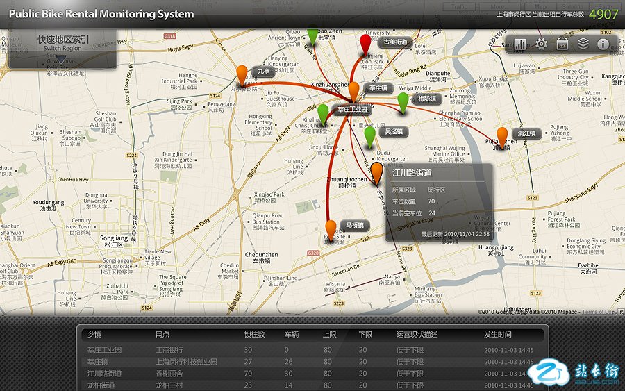The width and height of the screenshot is (625, 391).
Task: Open the 快速地区索引 region index panel
Action: coord(62,40)
